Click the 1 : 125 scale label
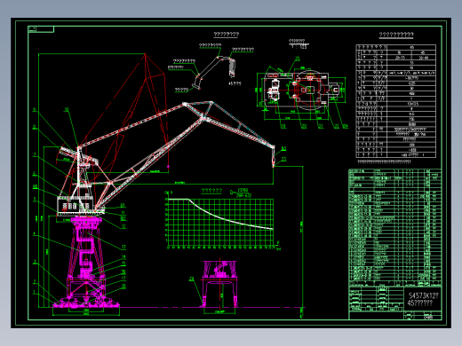Image resolution: width=462 pixels, height=346 pixels. point(299,47)
